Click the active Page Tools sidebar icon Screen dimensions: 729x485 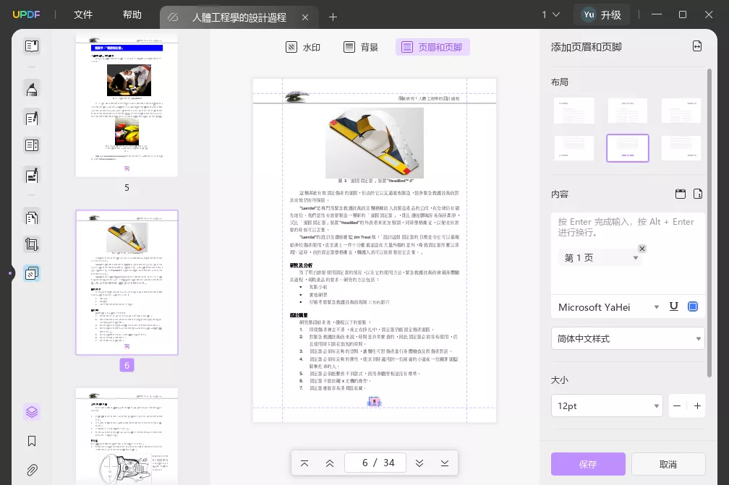pos(32,273)
